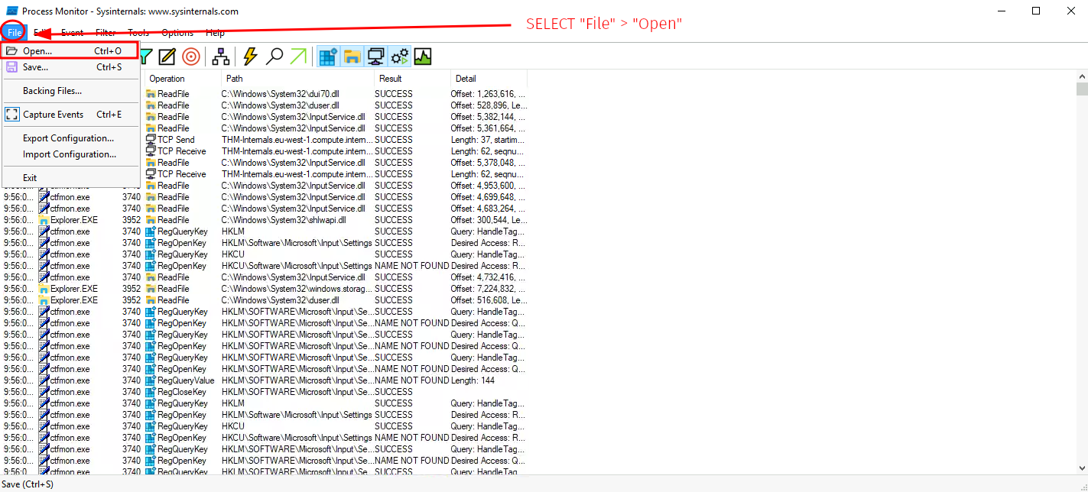Open the Filter menu
The width and height of the screenshot is (1088, 492).
point(106,33)
